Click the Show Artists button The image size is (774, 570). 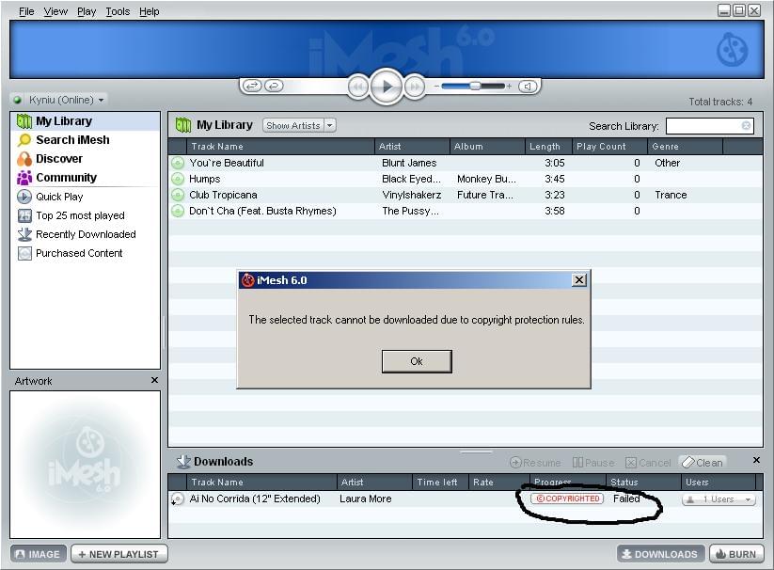point(293,125)
